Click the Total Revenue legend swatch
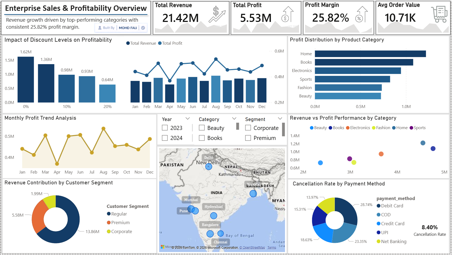The height and width of the screenshot is (255, 452). [128, 43]
